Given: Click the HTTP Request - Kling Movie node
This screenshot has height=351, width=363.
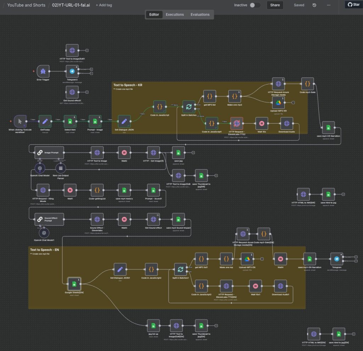Looking at the screenshot, I should [43, 190].
